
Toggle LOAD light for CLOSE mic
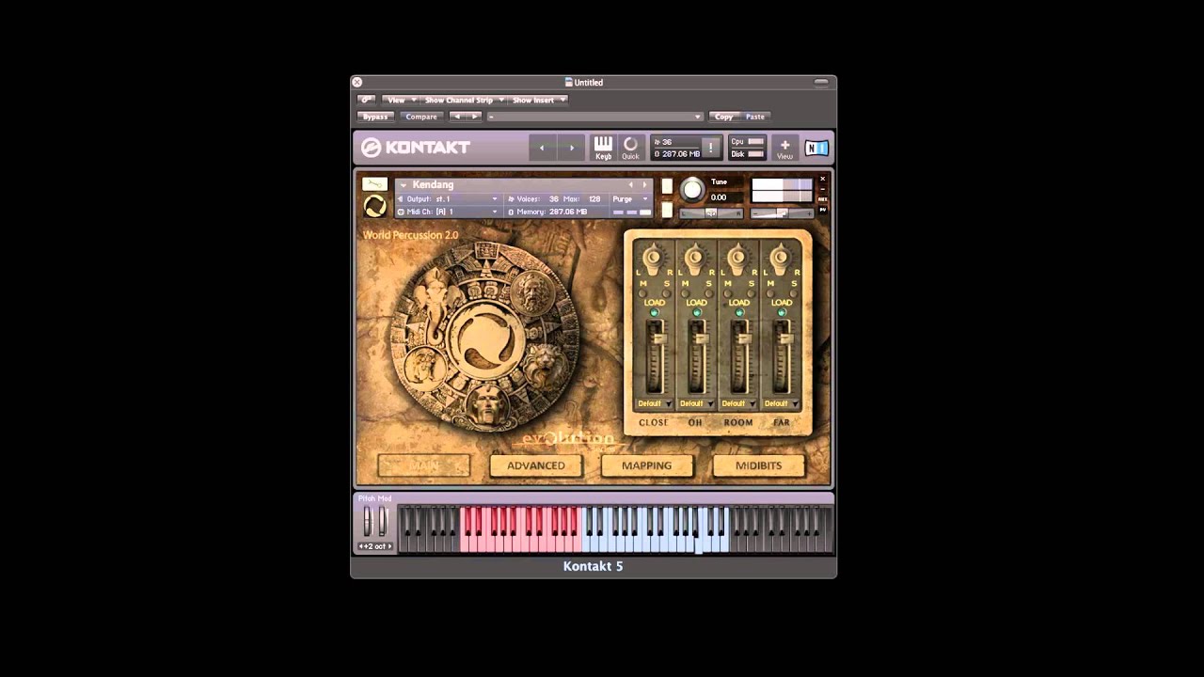[x=655, y=312]
